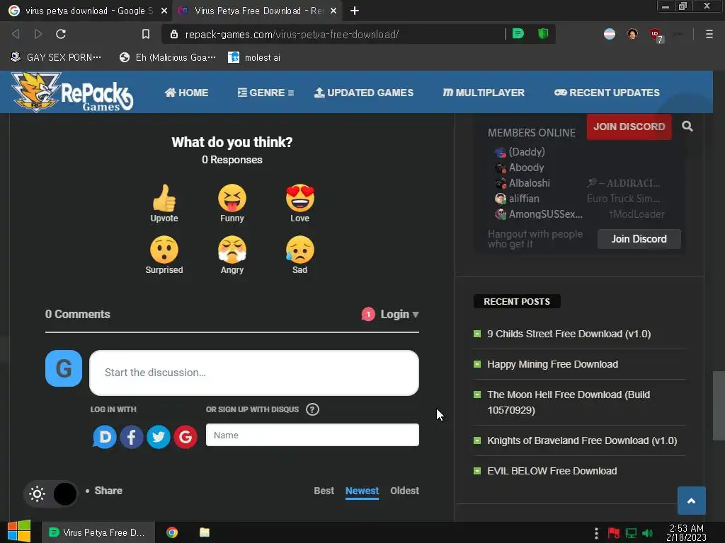
Task: Click the RePack Games logo
Action: (x=72, y=92)
